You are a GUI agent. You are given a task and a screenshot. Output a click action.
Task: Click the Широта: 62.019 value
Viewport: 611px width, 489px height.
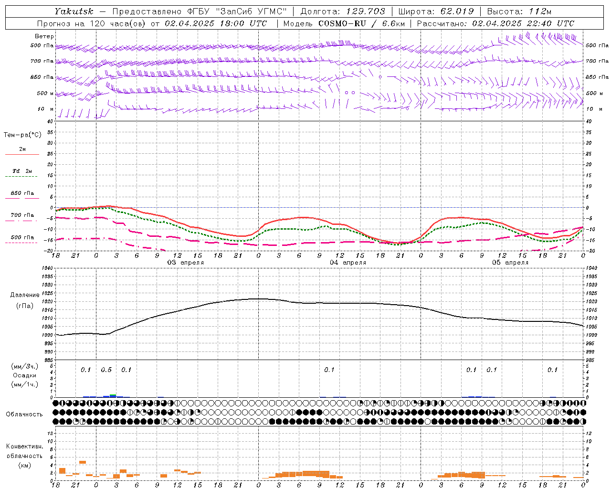click(436, 11)
